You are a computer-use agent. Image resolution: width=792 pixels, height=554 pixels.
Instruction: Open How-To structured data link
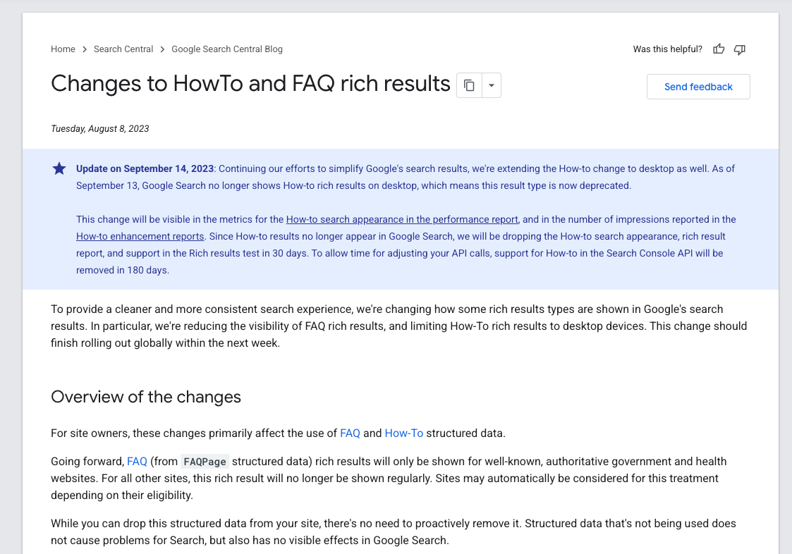point(404,433)
